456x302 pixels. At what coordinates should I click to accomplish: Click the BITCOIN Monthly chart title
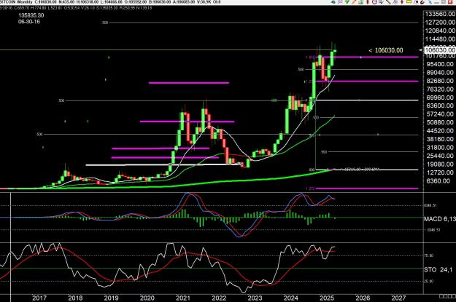coord(16,2)
